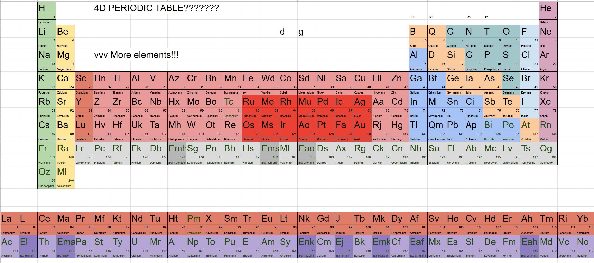Select the "Hesperus" name cell
The width and height of the screenshot is (594, 263).
pos(474,69)
